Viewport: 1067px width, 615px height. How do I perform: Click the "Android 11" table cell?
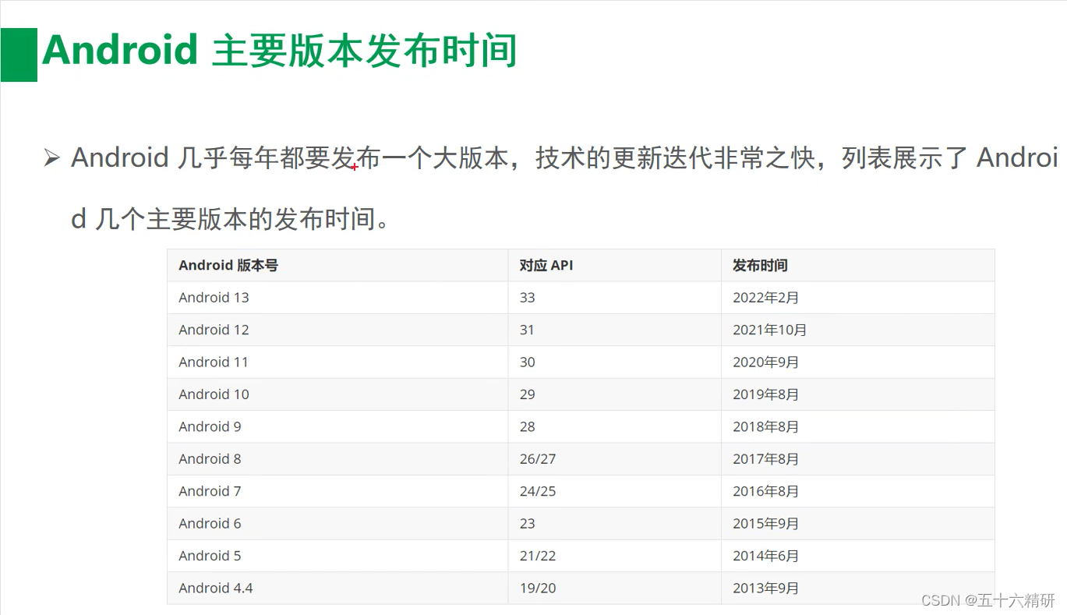(337, 362)
